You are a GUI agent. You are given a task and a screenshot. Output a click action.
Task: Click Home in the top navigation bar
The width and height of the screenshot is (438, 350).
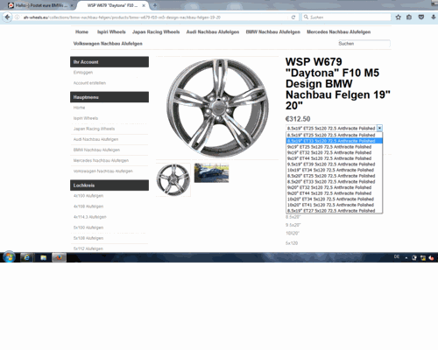click(x=81, y=31)
